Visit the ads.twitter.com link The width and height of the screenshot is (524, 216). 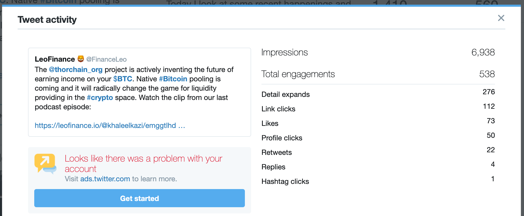pyautogui.click(x=105, y=179)
